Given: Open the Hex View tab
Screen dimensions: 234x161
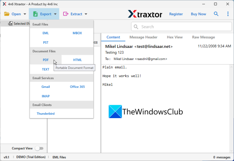Looking at the screenshot, I should [174, 37].
